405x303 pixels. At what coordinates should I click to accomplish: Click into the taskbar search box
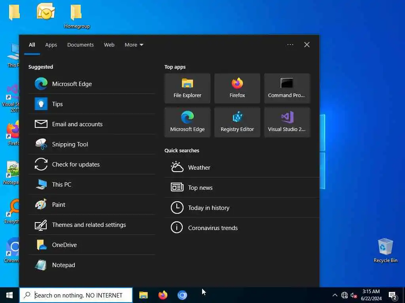(76, 295)
